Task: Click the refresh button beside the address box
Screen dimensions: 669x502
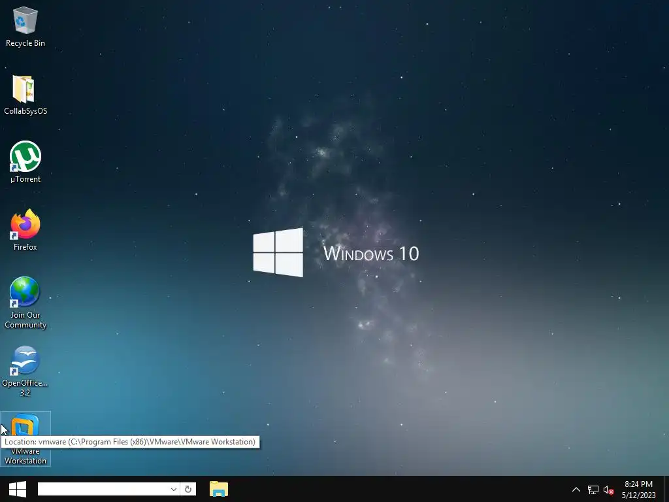Action: [x=188, y=489]
